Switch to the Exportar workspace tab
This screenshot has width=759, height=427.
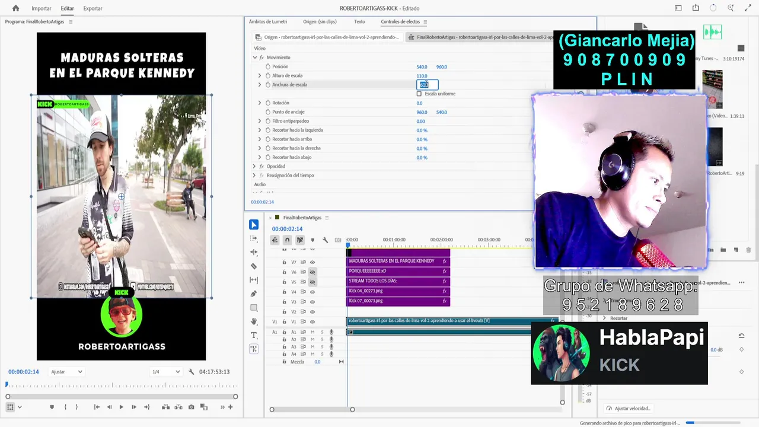[x=93, y=8]
